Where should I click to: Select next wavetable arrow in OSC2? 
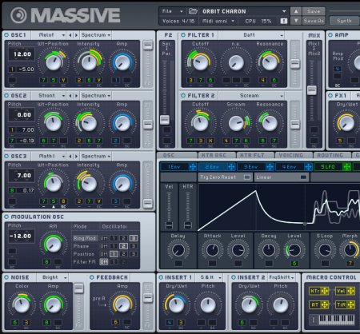(76, 95)
